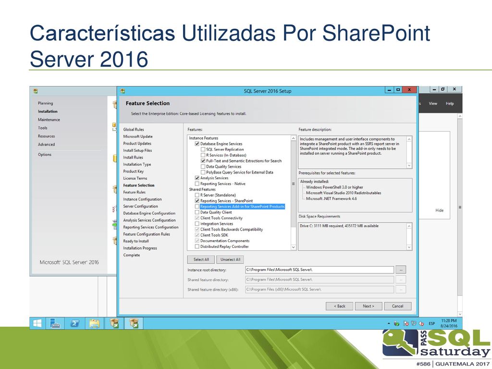
Task: Click the Installation Center window title icon
Action: (x=36, y=91)
